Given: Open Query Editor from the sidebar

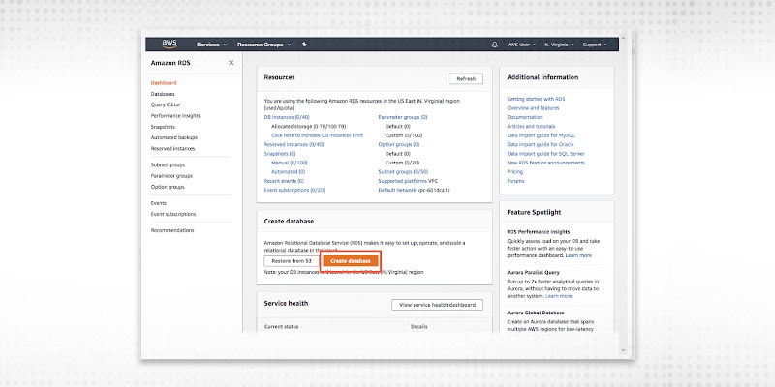Looking at the screenshot, I should pyautogui.click(x=166, y=104).
